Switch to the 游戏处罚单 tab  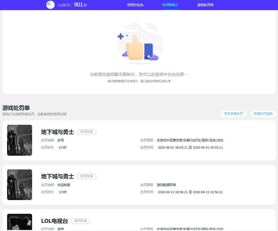point(205,5)
